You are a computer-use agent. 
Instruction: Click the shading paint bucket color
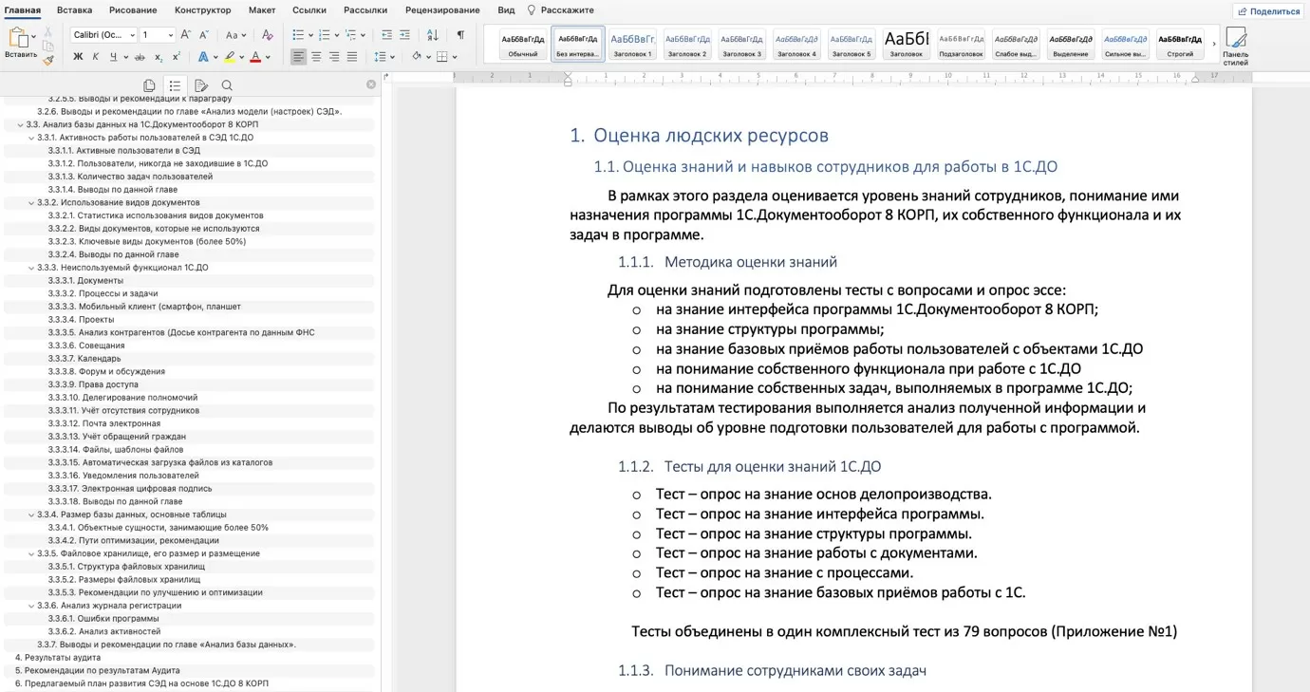(x=416, y=57)
